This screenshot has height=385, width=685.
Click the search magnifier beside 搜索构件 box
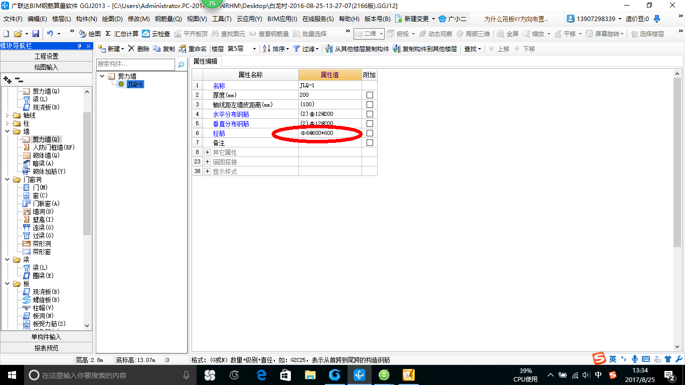pyautogui.click(x=181, y=65)
